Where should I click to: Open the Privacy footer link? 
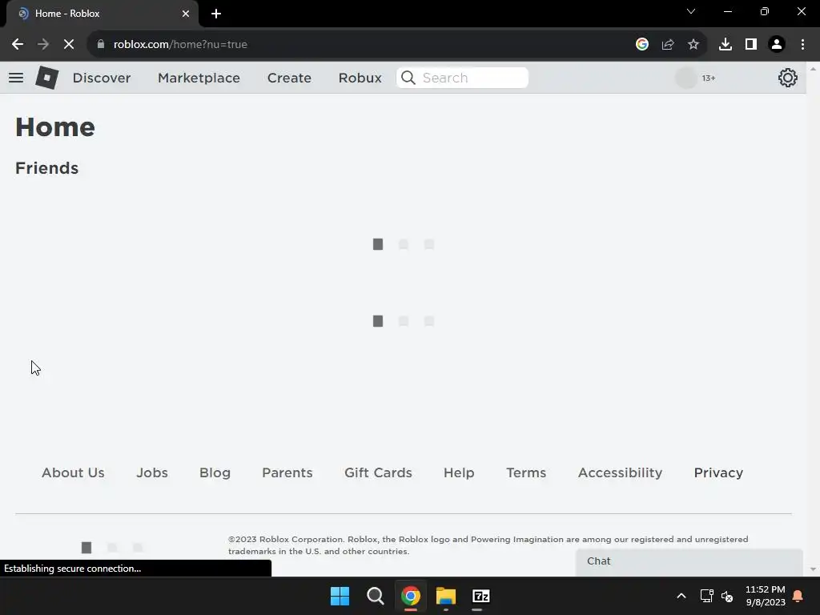[718, 472]
